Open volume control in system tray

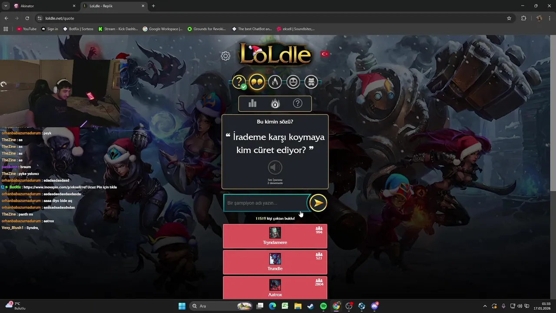click(x=520, y=306)
